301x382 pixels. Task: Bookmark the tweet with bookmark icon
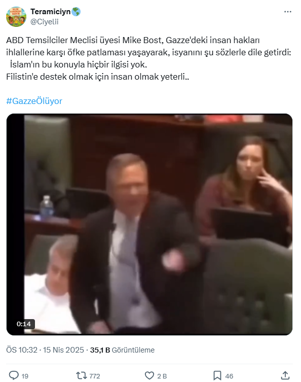[217, 375]
